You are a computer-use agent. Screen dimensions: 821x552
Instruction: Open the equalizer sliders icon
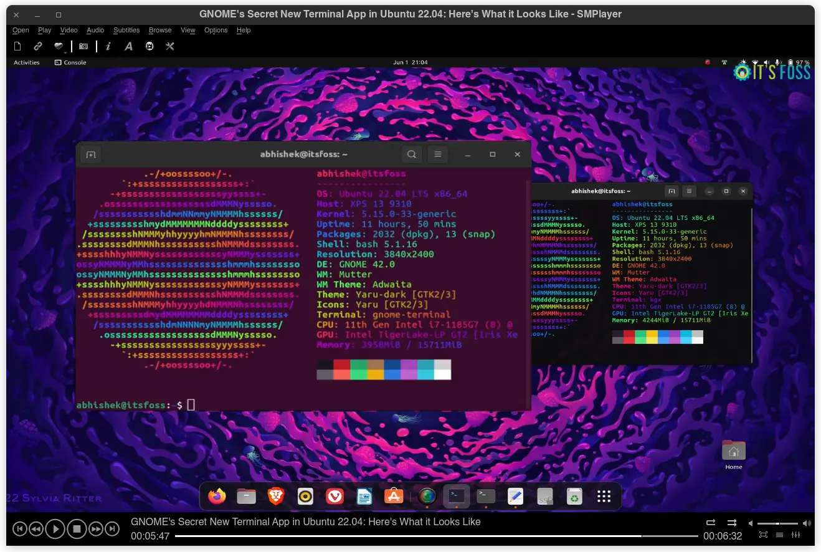(795, 535)
